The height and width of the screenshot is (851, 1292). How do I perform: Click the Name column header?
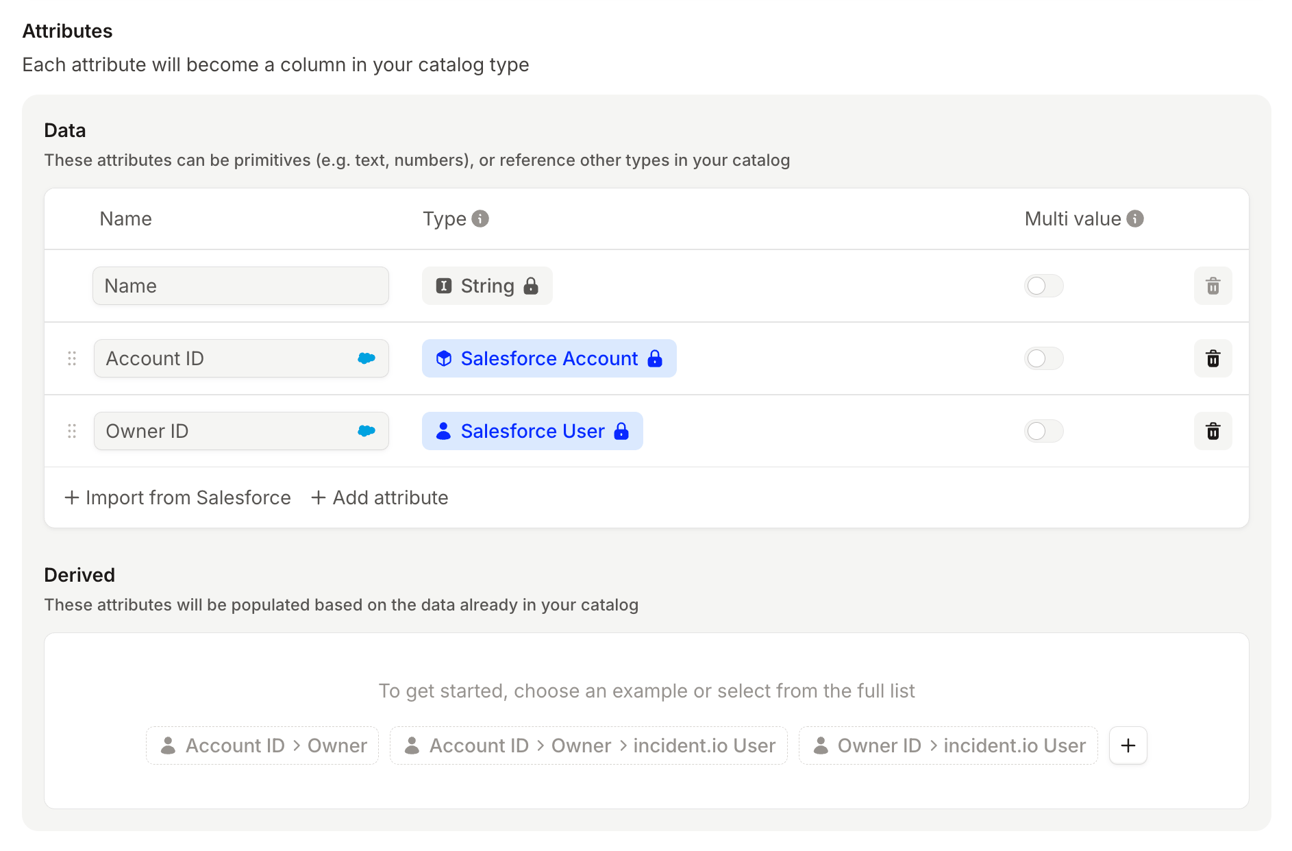(125, 219)
